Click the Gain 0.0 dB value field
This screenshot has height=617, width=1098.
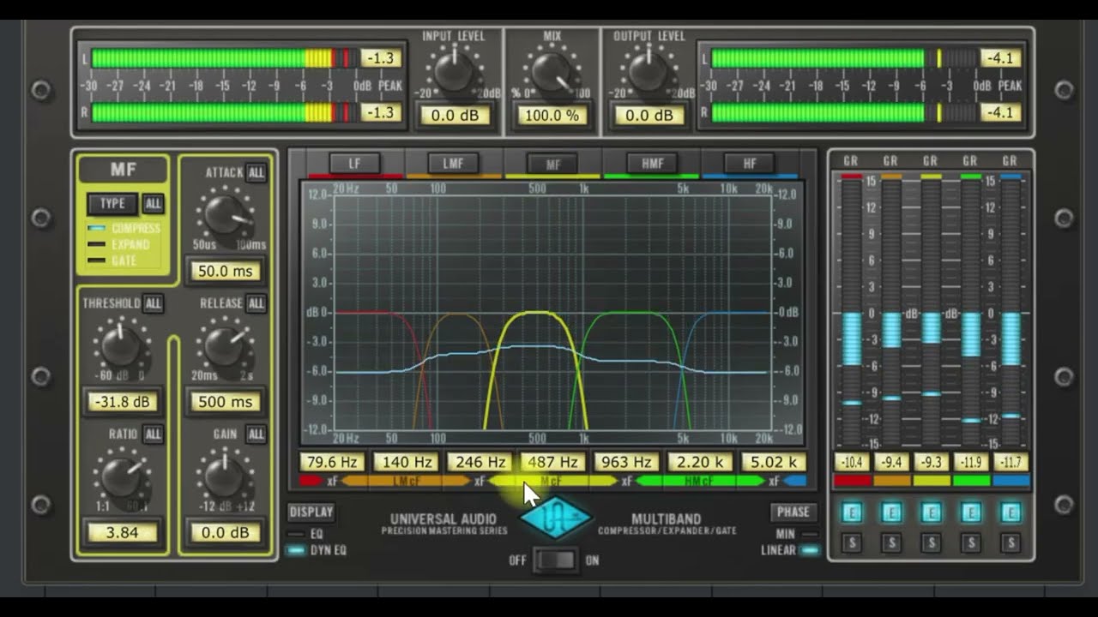pos(225,532)
